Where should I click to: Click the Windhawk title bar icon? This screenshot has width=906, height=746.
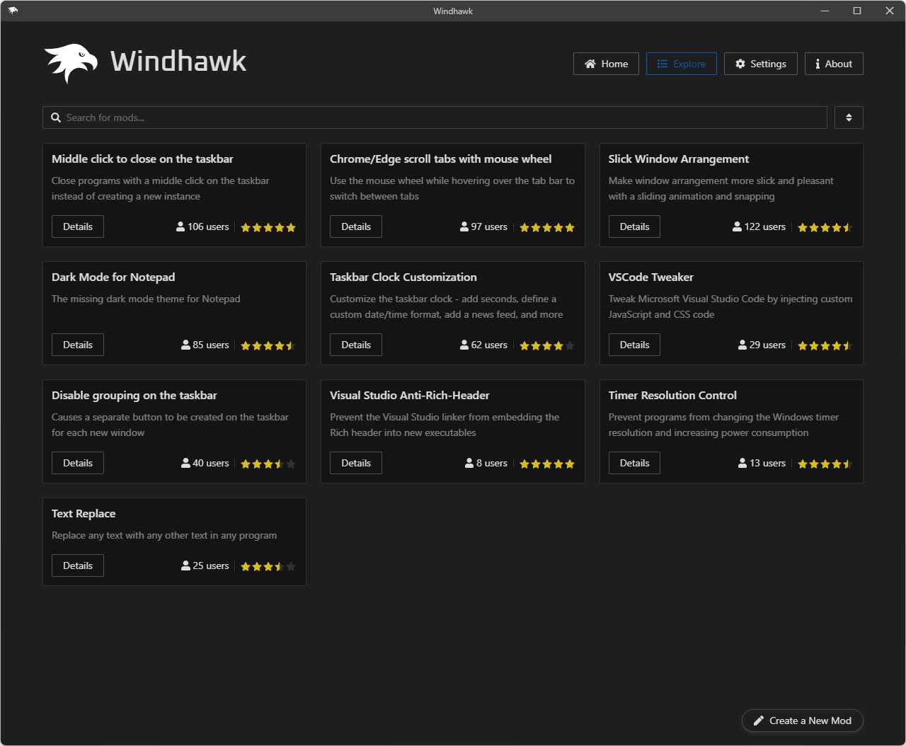point(13,11)
